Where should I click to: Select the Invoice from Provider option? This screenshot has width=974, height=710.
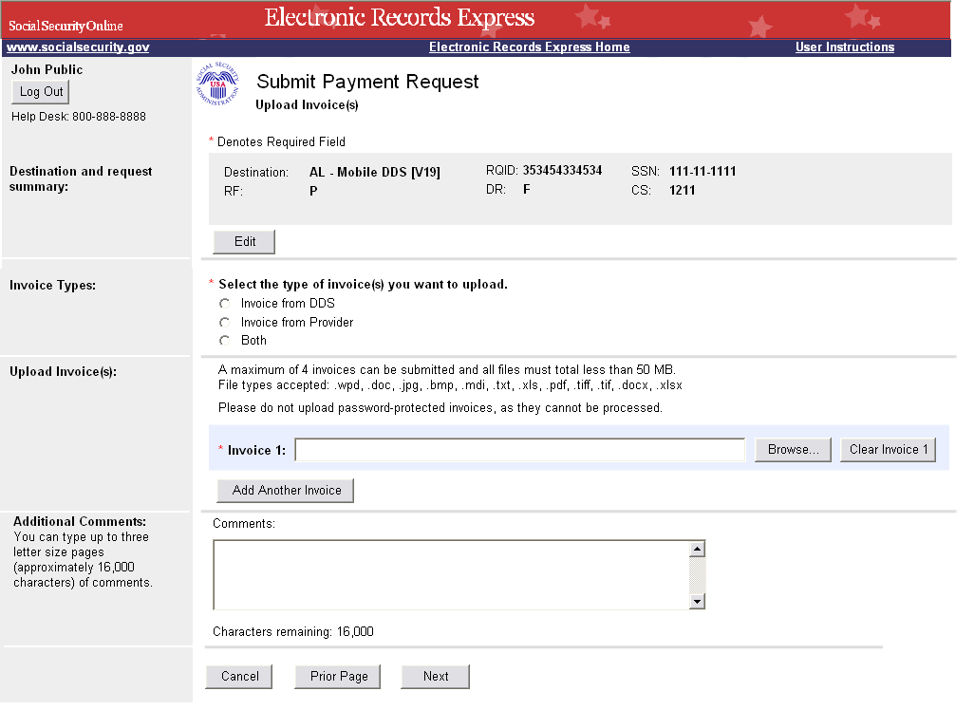pyautogui.click(x=225, y=323)
